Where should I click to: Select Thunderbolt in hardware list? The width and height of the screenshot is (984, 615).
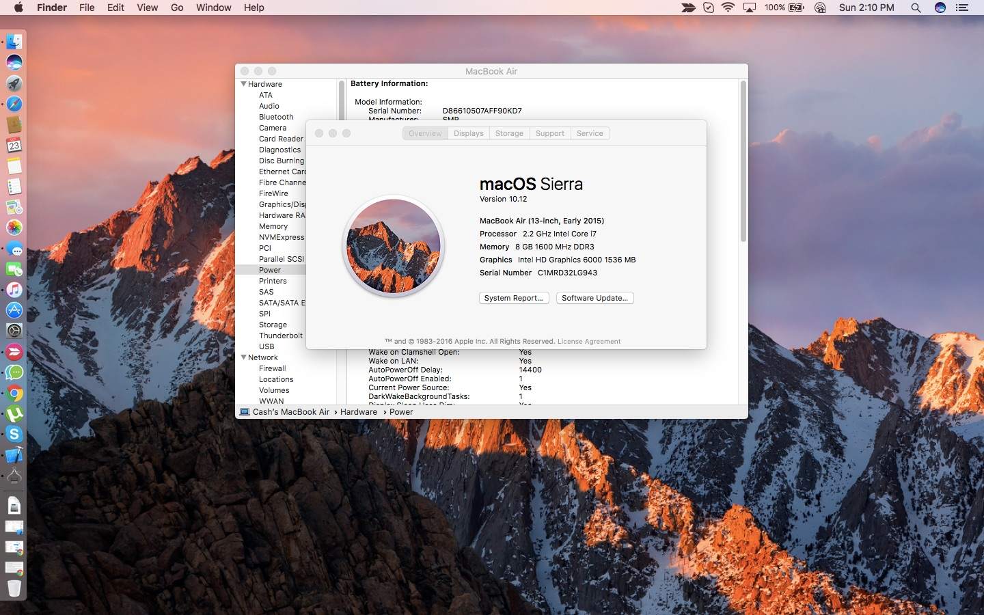281,336
